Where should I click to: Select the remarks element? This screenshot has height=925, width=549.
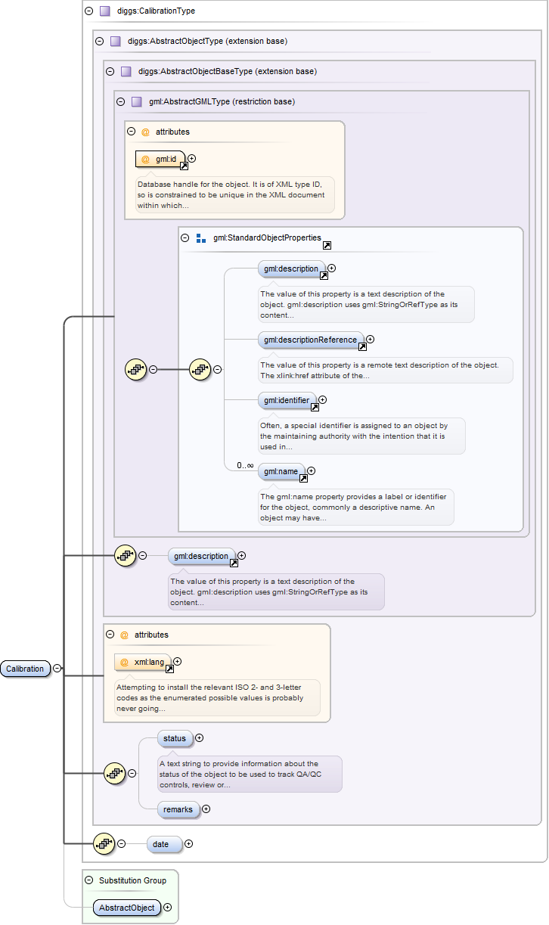pos(178,809)
